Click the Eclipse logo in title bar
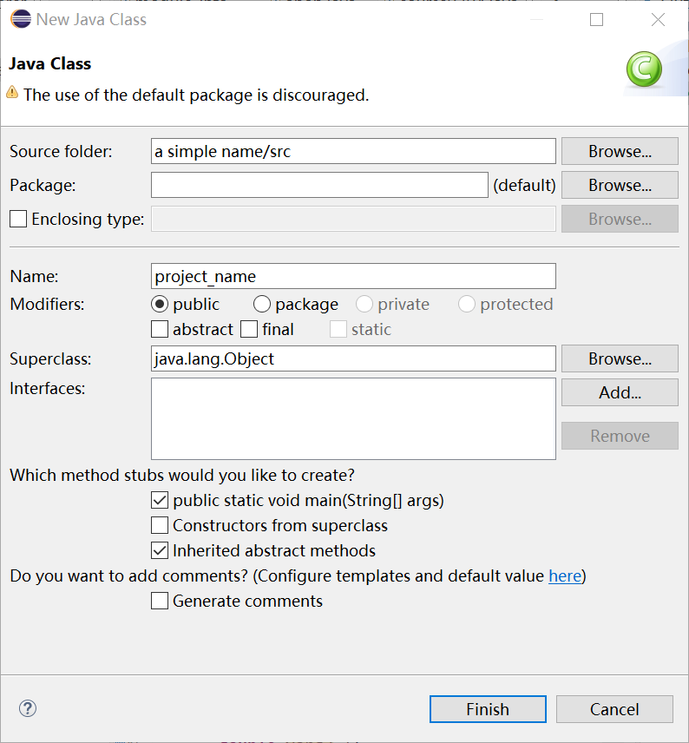 click(21, 19)
